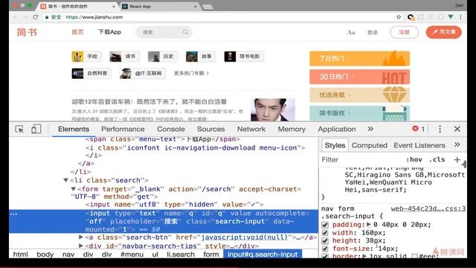Select input#q.search-input breadcrumb item
476x268 pixels.
pyautogui.click(x=263, y=255)
